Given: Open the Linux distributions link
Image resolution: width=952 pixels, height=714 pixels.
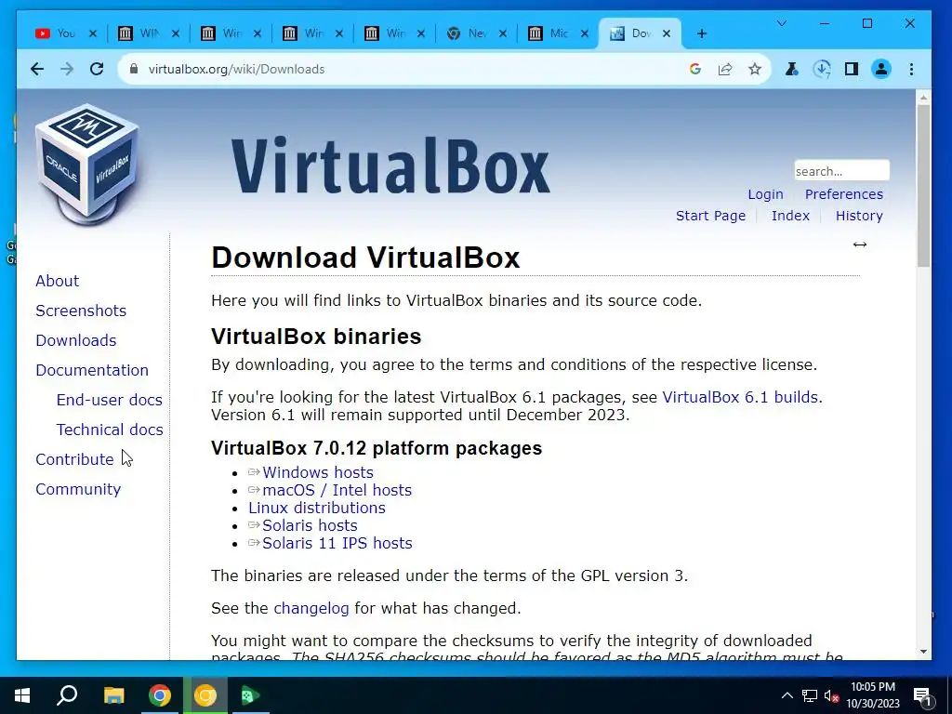Looking at the screenshot, I should [x=317, y=508].
